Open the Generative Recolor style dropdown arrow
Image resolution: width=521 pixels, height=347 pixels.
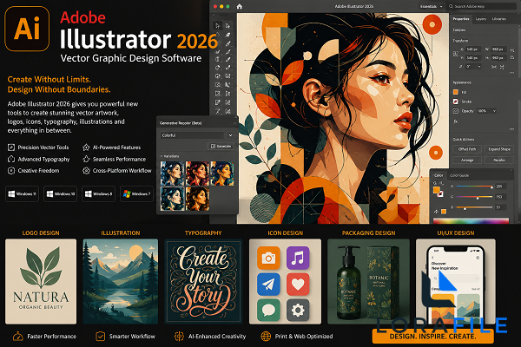pos(230,135)
